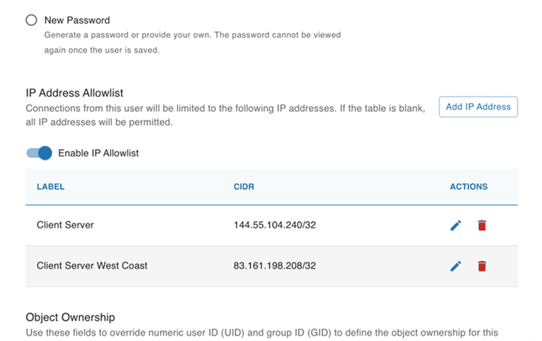Screen dimensions: 542x341
Task: Click the Add IP Address button
Action: [x=478, y=107]
